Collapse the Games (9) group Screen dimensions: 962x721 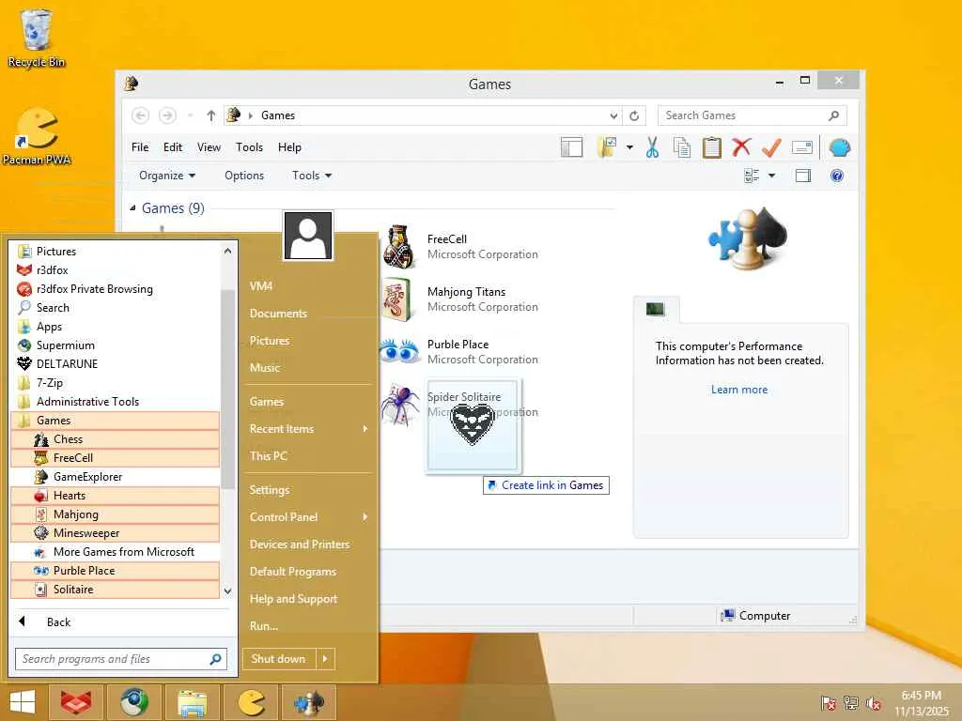pos(132,208)
